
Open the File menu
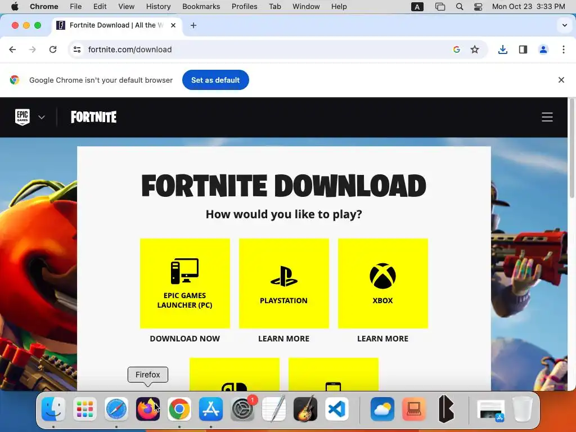(76, 7)
